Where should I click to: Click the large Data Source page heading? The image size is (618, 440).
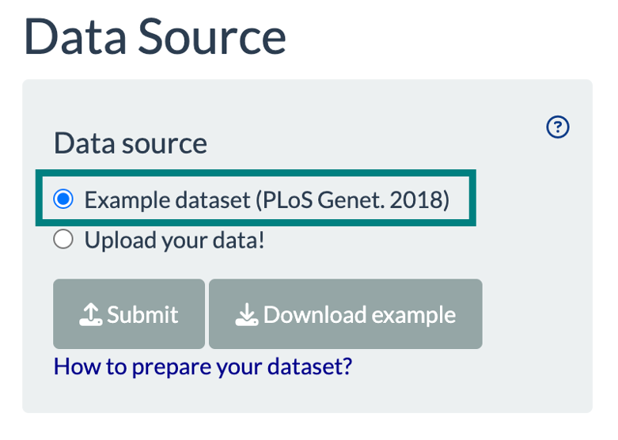[156, 37]
